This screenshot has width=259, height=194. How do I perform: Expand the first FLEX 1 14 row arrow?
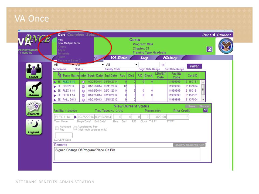coord(55,82)
